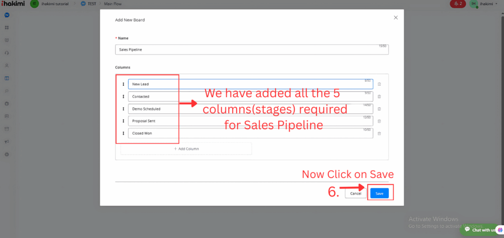Open Messenger icon at top of sidebar

click(x=7, y=15)
